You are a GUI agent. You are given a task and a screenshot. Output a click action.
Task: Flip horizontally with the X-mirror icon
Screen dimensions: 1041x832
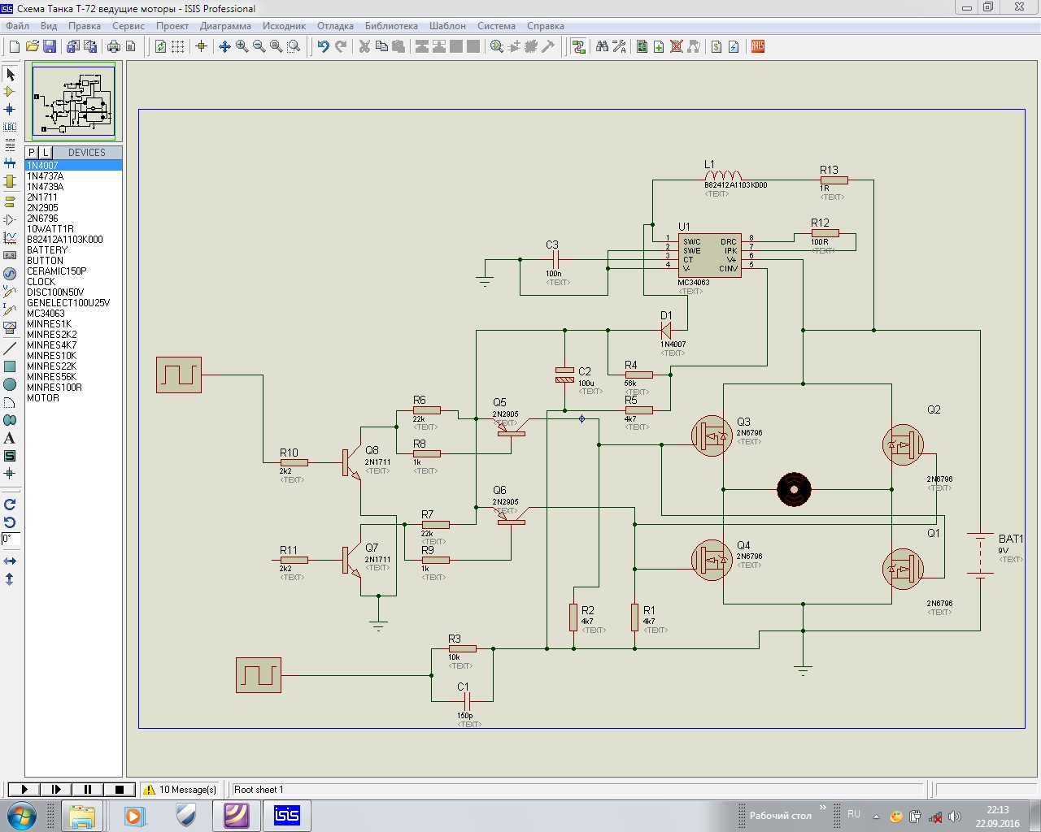point(10,561)
